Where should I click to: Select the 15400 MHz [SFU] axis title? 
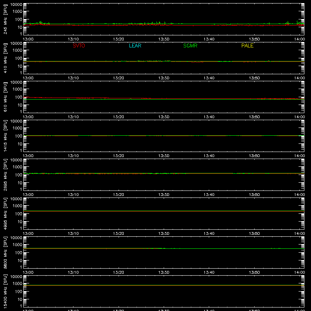(x=5, y=291)
